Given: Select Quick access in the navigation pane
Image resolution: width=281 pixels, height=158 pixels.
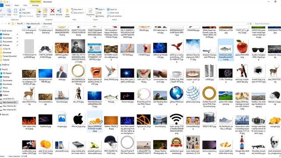Looking at the screenshot, I should (7, 31).
